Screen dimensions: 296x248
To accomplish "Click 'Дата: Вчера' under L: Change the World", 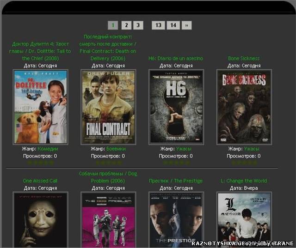I will (x=244, y=188).
